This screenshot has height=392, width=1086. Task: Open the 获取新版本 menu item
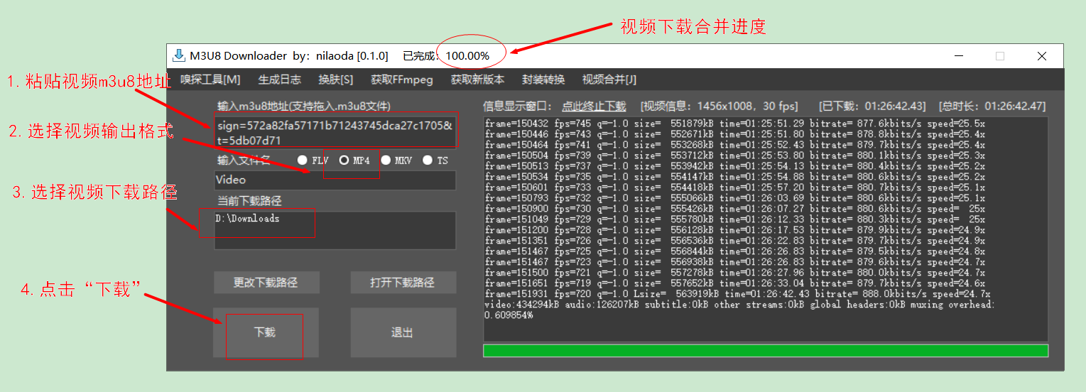pyautogui.click(x=477, y=80)
